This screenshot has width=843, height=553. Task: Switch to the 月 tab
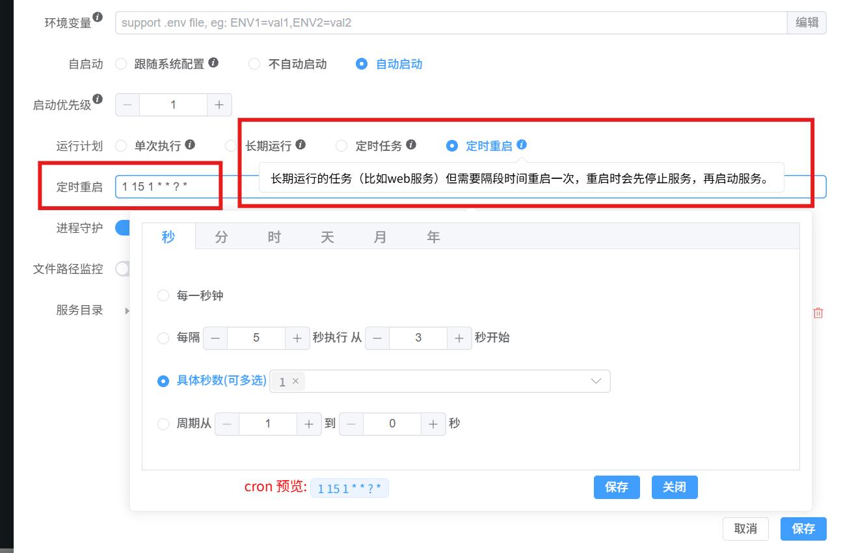pos(381,237)
